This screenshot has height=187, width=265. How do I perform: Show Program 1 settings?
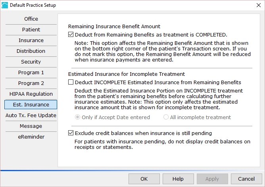point(31,73)
